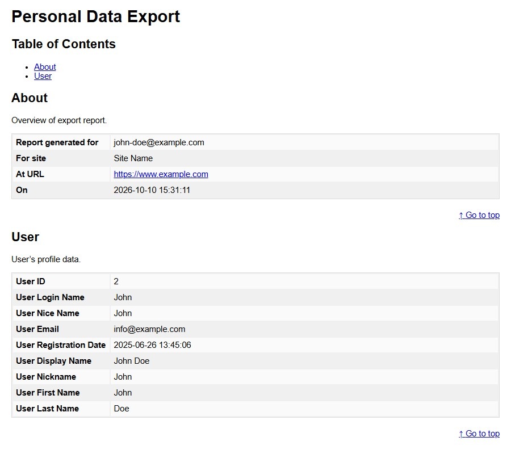Click the 'User First Name' label
The height and width of the screenshot is (454, 511).
point(48,393)
